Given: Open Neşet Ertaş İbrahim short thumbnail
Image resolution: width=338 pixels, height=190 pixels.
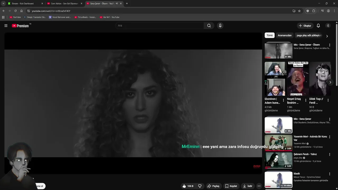Looking at the screenshot, I should point(298,79).
